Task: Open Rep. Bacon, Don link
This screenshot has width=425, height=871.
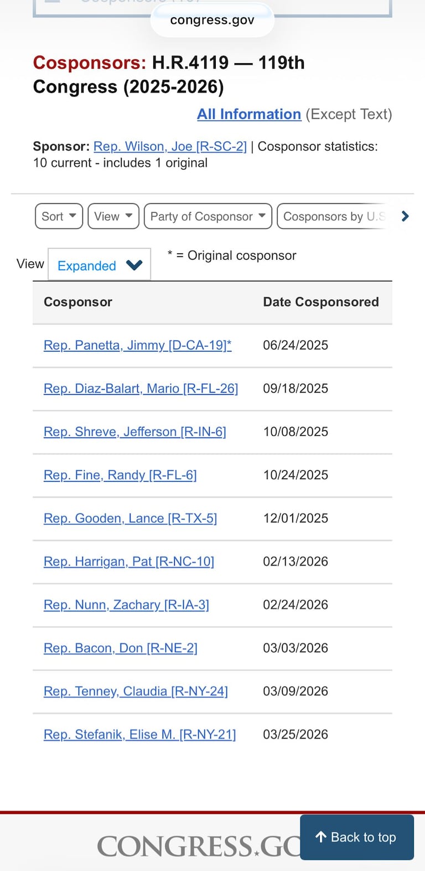Action: click(120, 647)
